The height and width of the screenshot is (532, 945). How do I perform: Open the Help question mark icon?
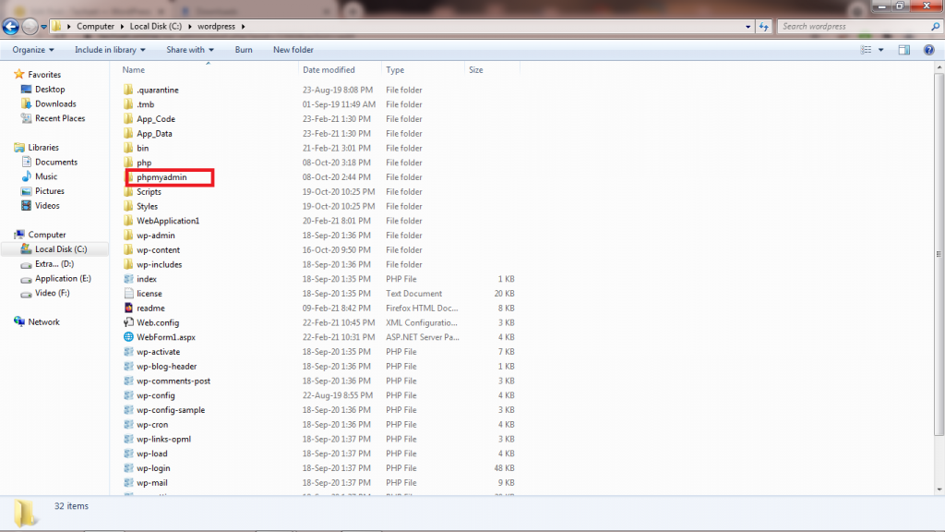(x=928, y=50)
